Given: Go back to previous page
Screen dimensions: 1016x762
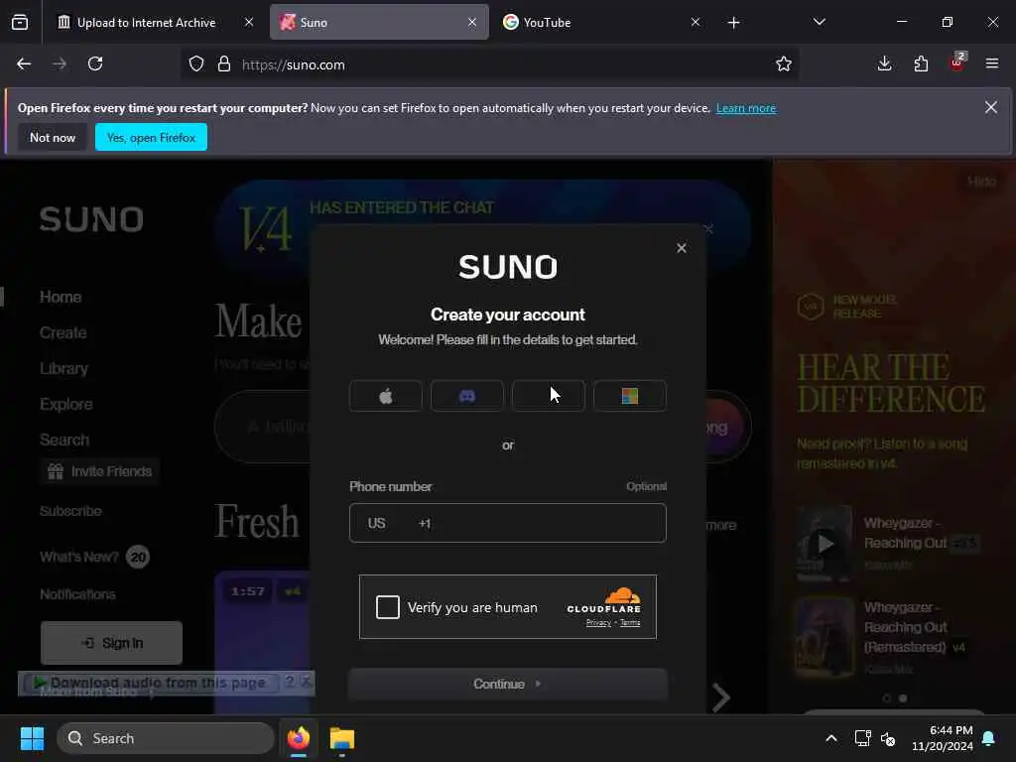Looking at the screenshot, I should [x=24, y=63].
